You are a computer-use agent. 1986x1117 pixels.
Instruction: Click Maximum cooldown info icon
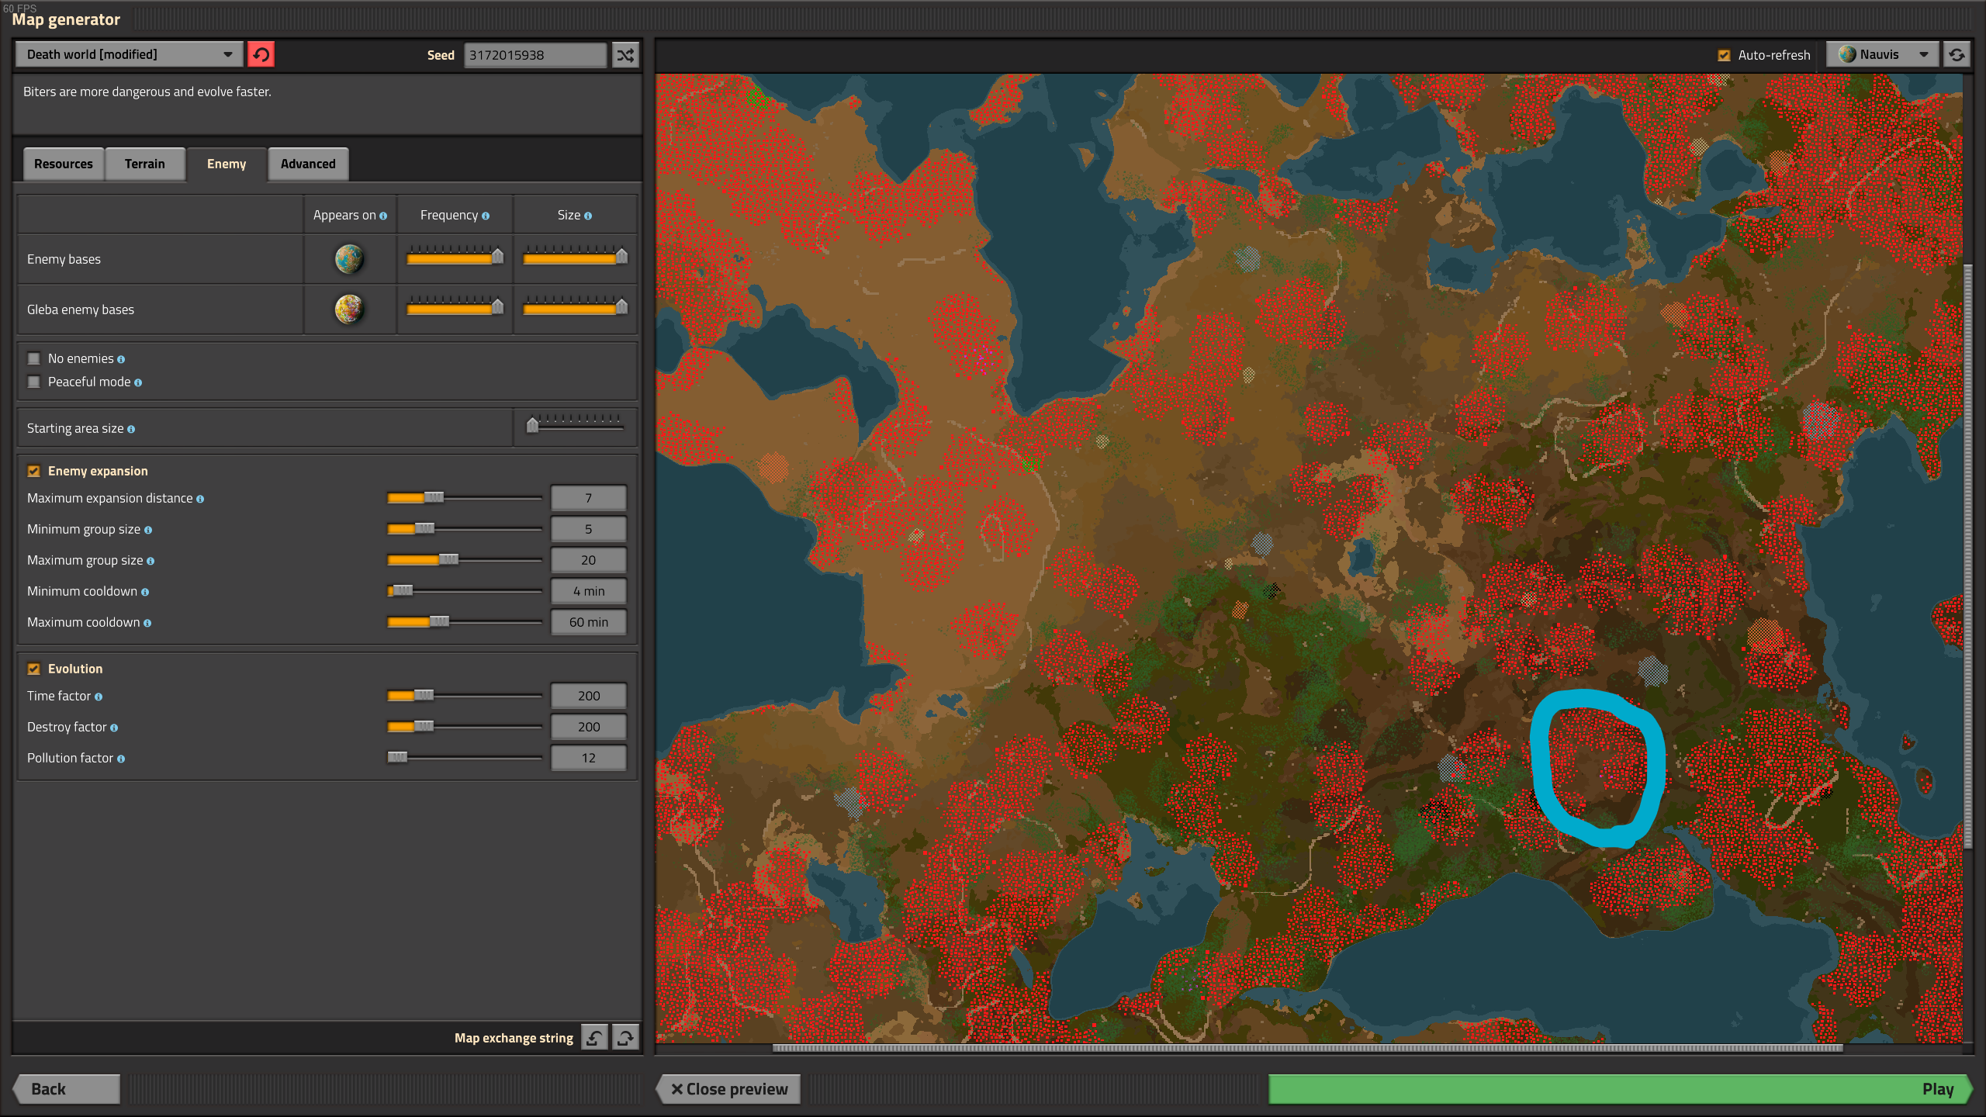tap(147, 623)
